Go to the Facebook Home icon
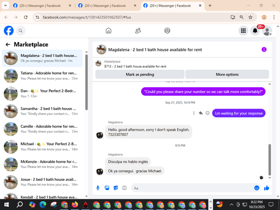Viewport: 280px width, 210px height. 109,31
